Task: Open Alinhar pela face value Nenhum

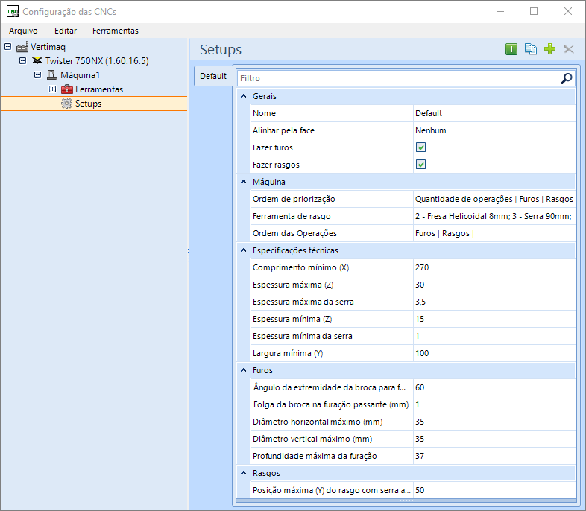Action: 494,130
